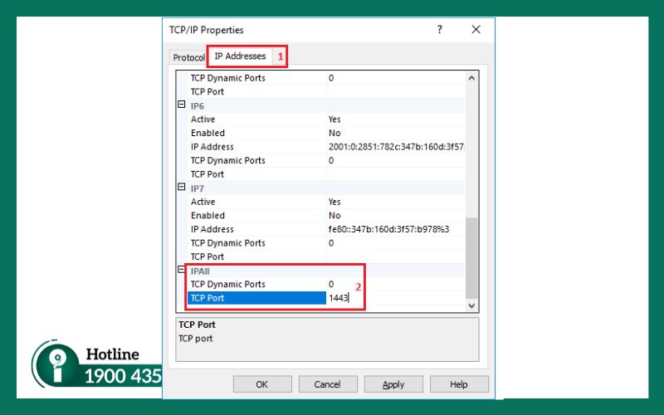Screen dimensions: 664x415
Task: Open Help for TCP/IP Properties
Action: (x=459, y=384)
